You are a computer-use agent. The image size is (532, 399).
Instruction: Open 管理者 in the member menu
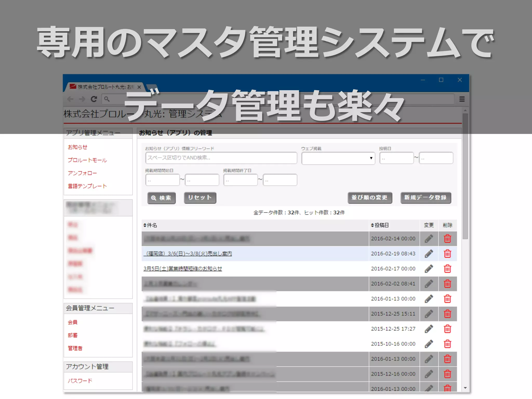point(75,348)
